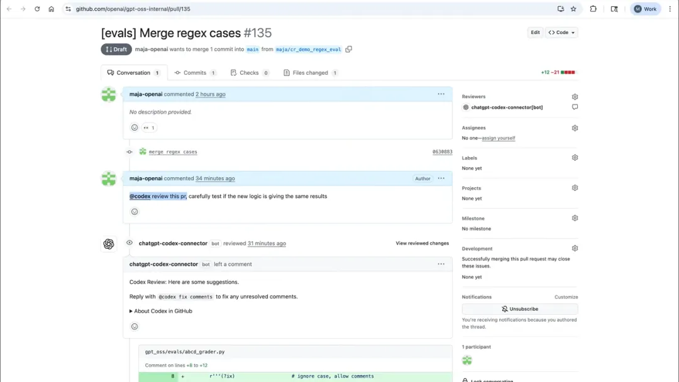Image resolution: width=679 pixels, height=382 pixels.
Task: Open the tab search icon in the browser toolbar
Action: (x=614, y=9)
